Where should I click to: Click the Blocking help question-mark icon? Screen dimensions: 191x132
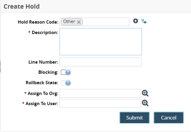(x=68, y=72)
